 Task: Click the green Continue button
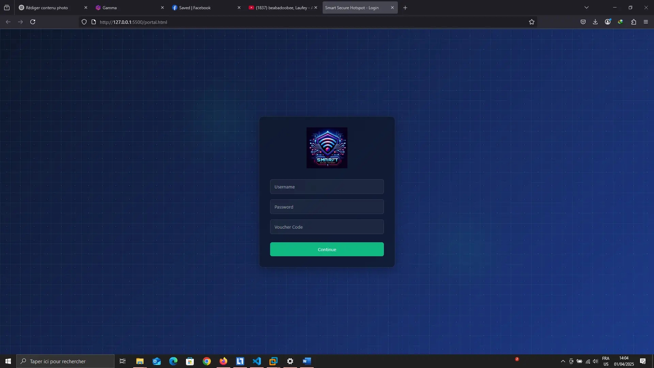[327, 249]
